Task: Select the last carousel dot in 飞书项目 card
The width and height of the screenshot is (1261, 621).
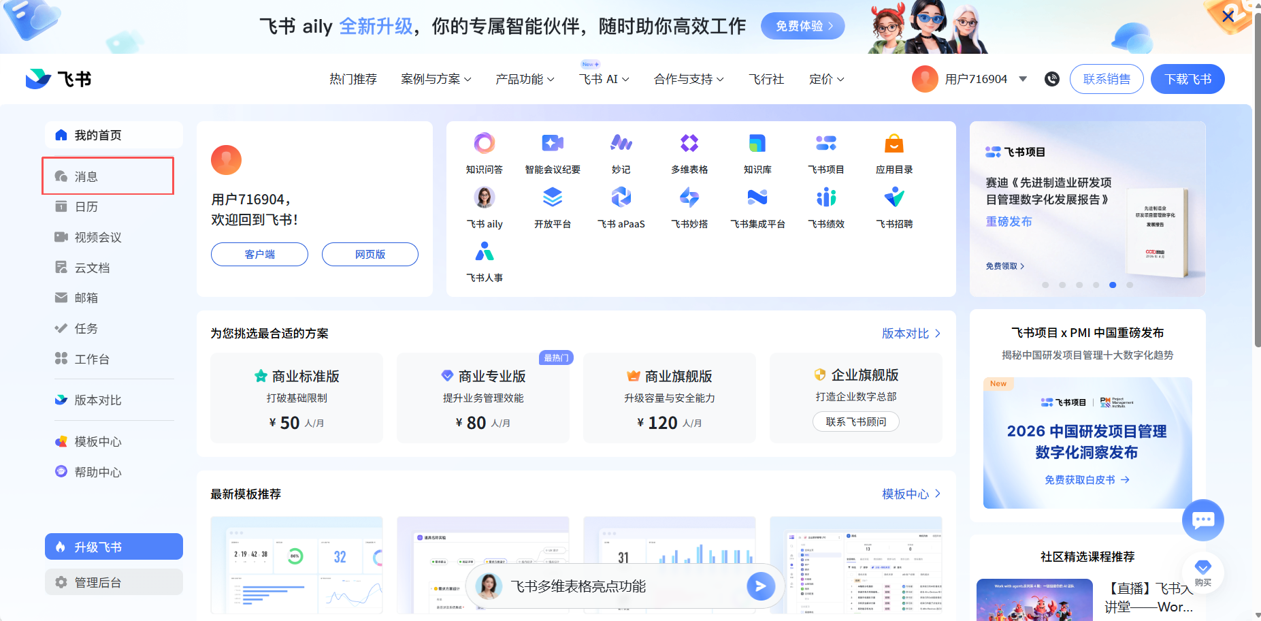Action: click(1130, 285)
